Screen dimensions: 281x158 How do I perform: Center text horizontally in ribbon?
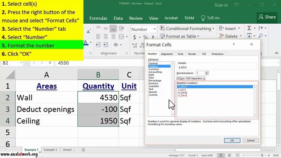[x=106, y=36]
